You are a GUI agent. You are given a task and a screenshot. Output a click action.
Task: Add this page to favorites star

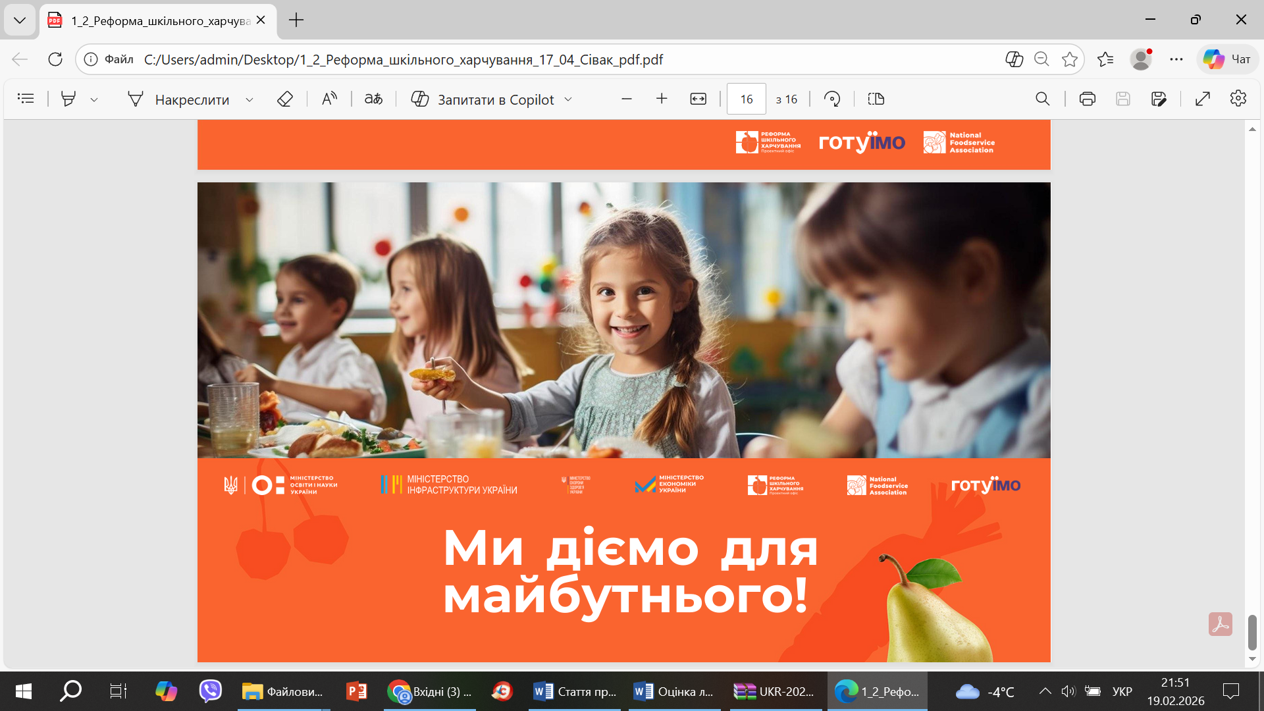click(x=1070, y=59)
